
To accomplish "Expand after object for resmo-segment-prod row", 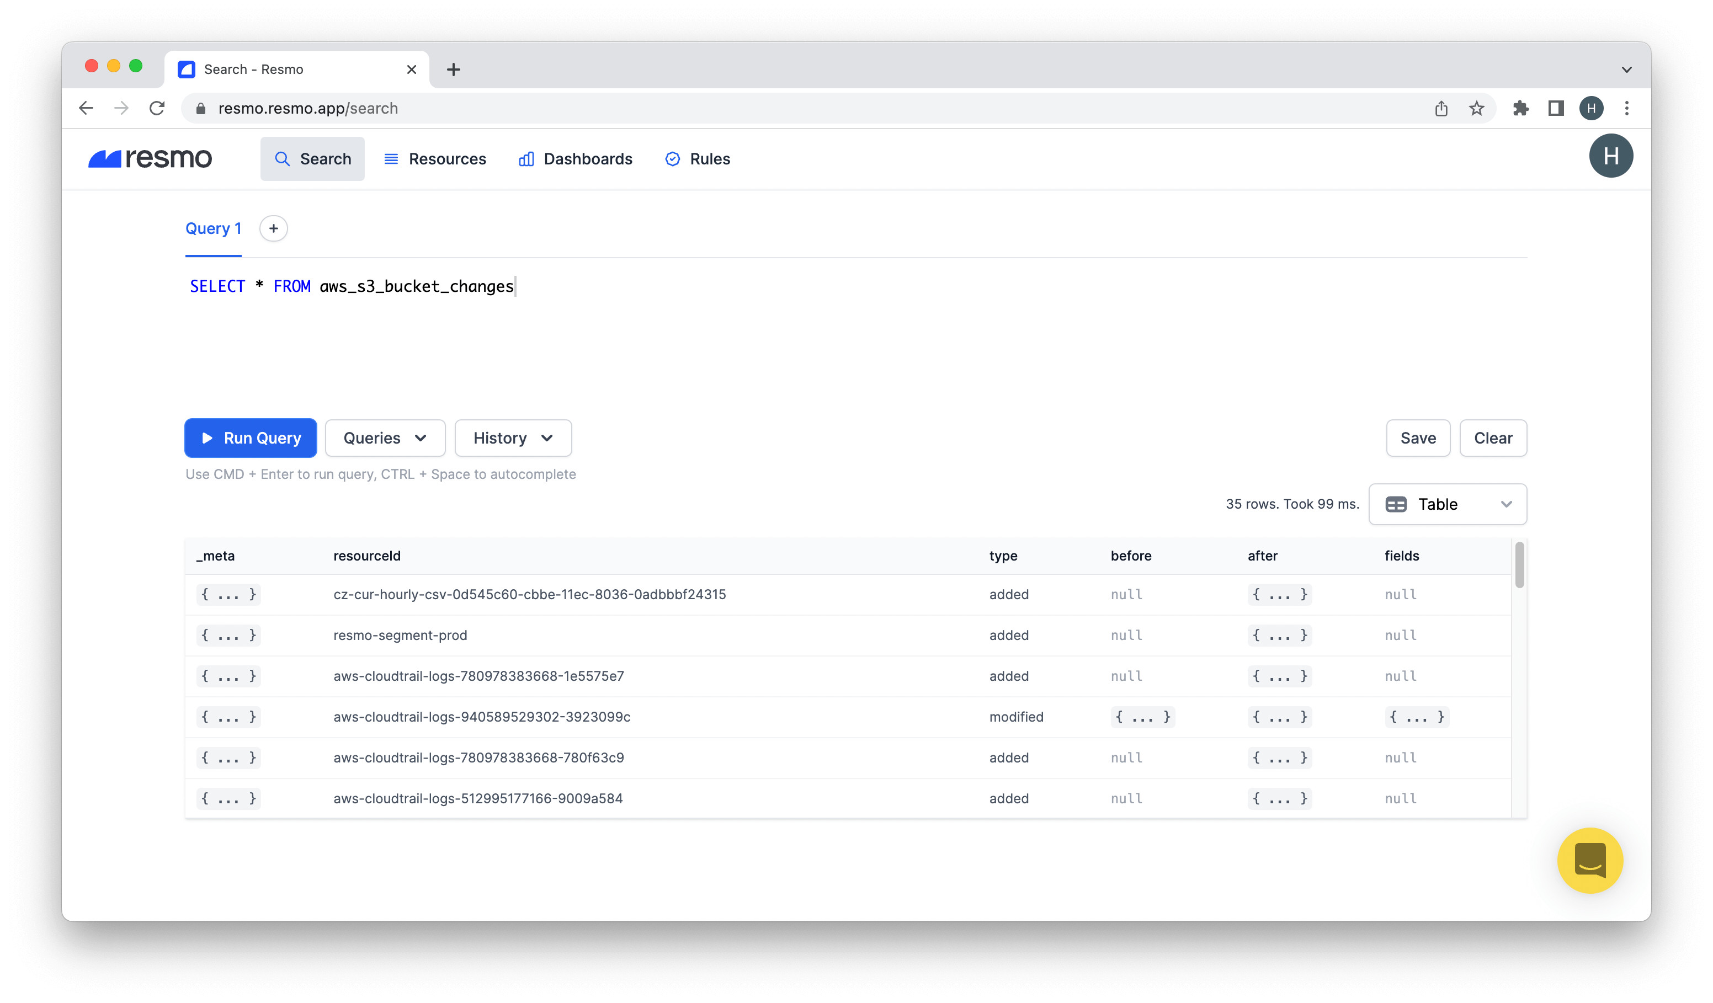I will (x=1280, y=634).
